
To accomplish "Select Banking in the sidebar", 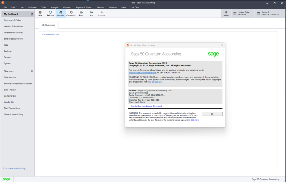I will pos(8,51).
